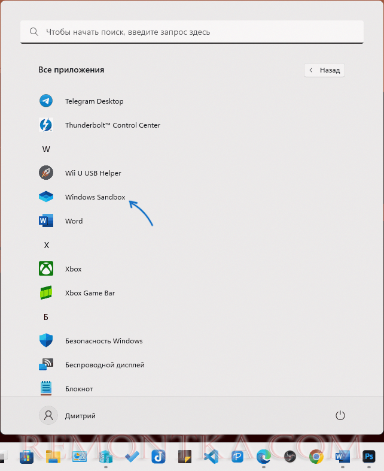Open the blue music note taskbar app

tap(159, 457)
